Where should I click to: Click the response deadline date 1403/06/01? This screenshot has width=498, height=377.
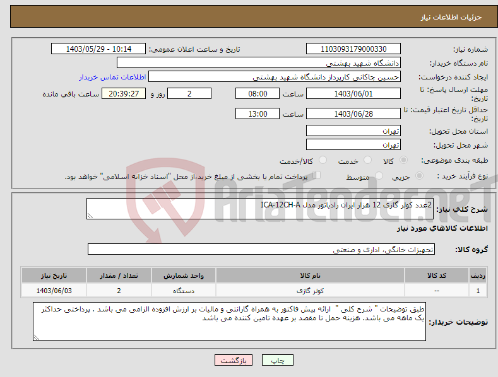[353, 93]
